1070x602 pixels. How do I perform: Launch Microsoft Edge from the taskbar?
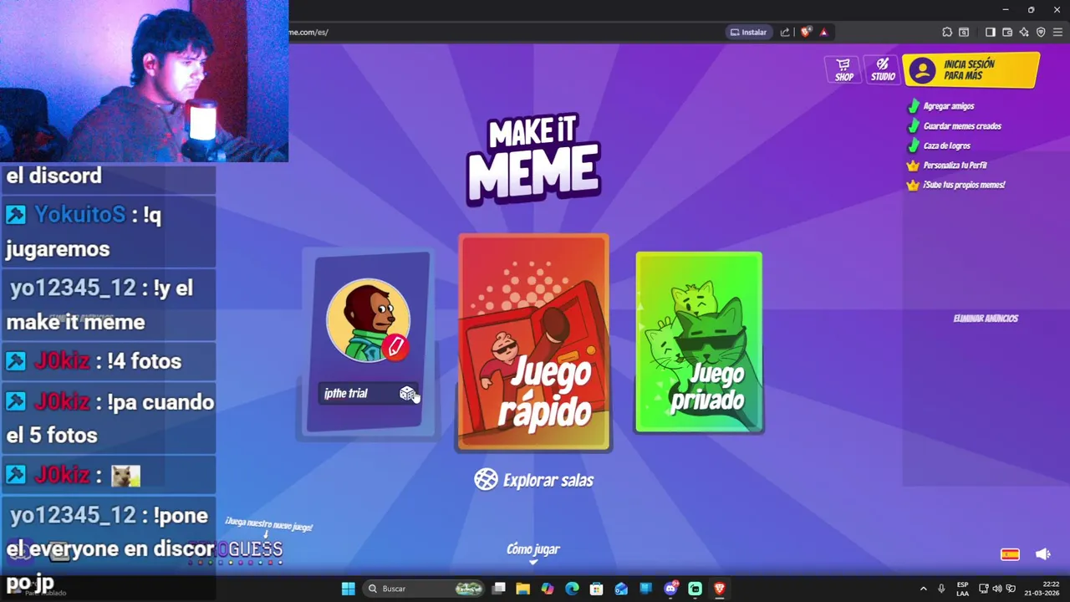[572, 589]
